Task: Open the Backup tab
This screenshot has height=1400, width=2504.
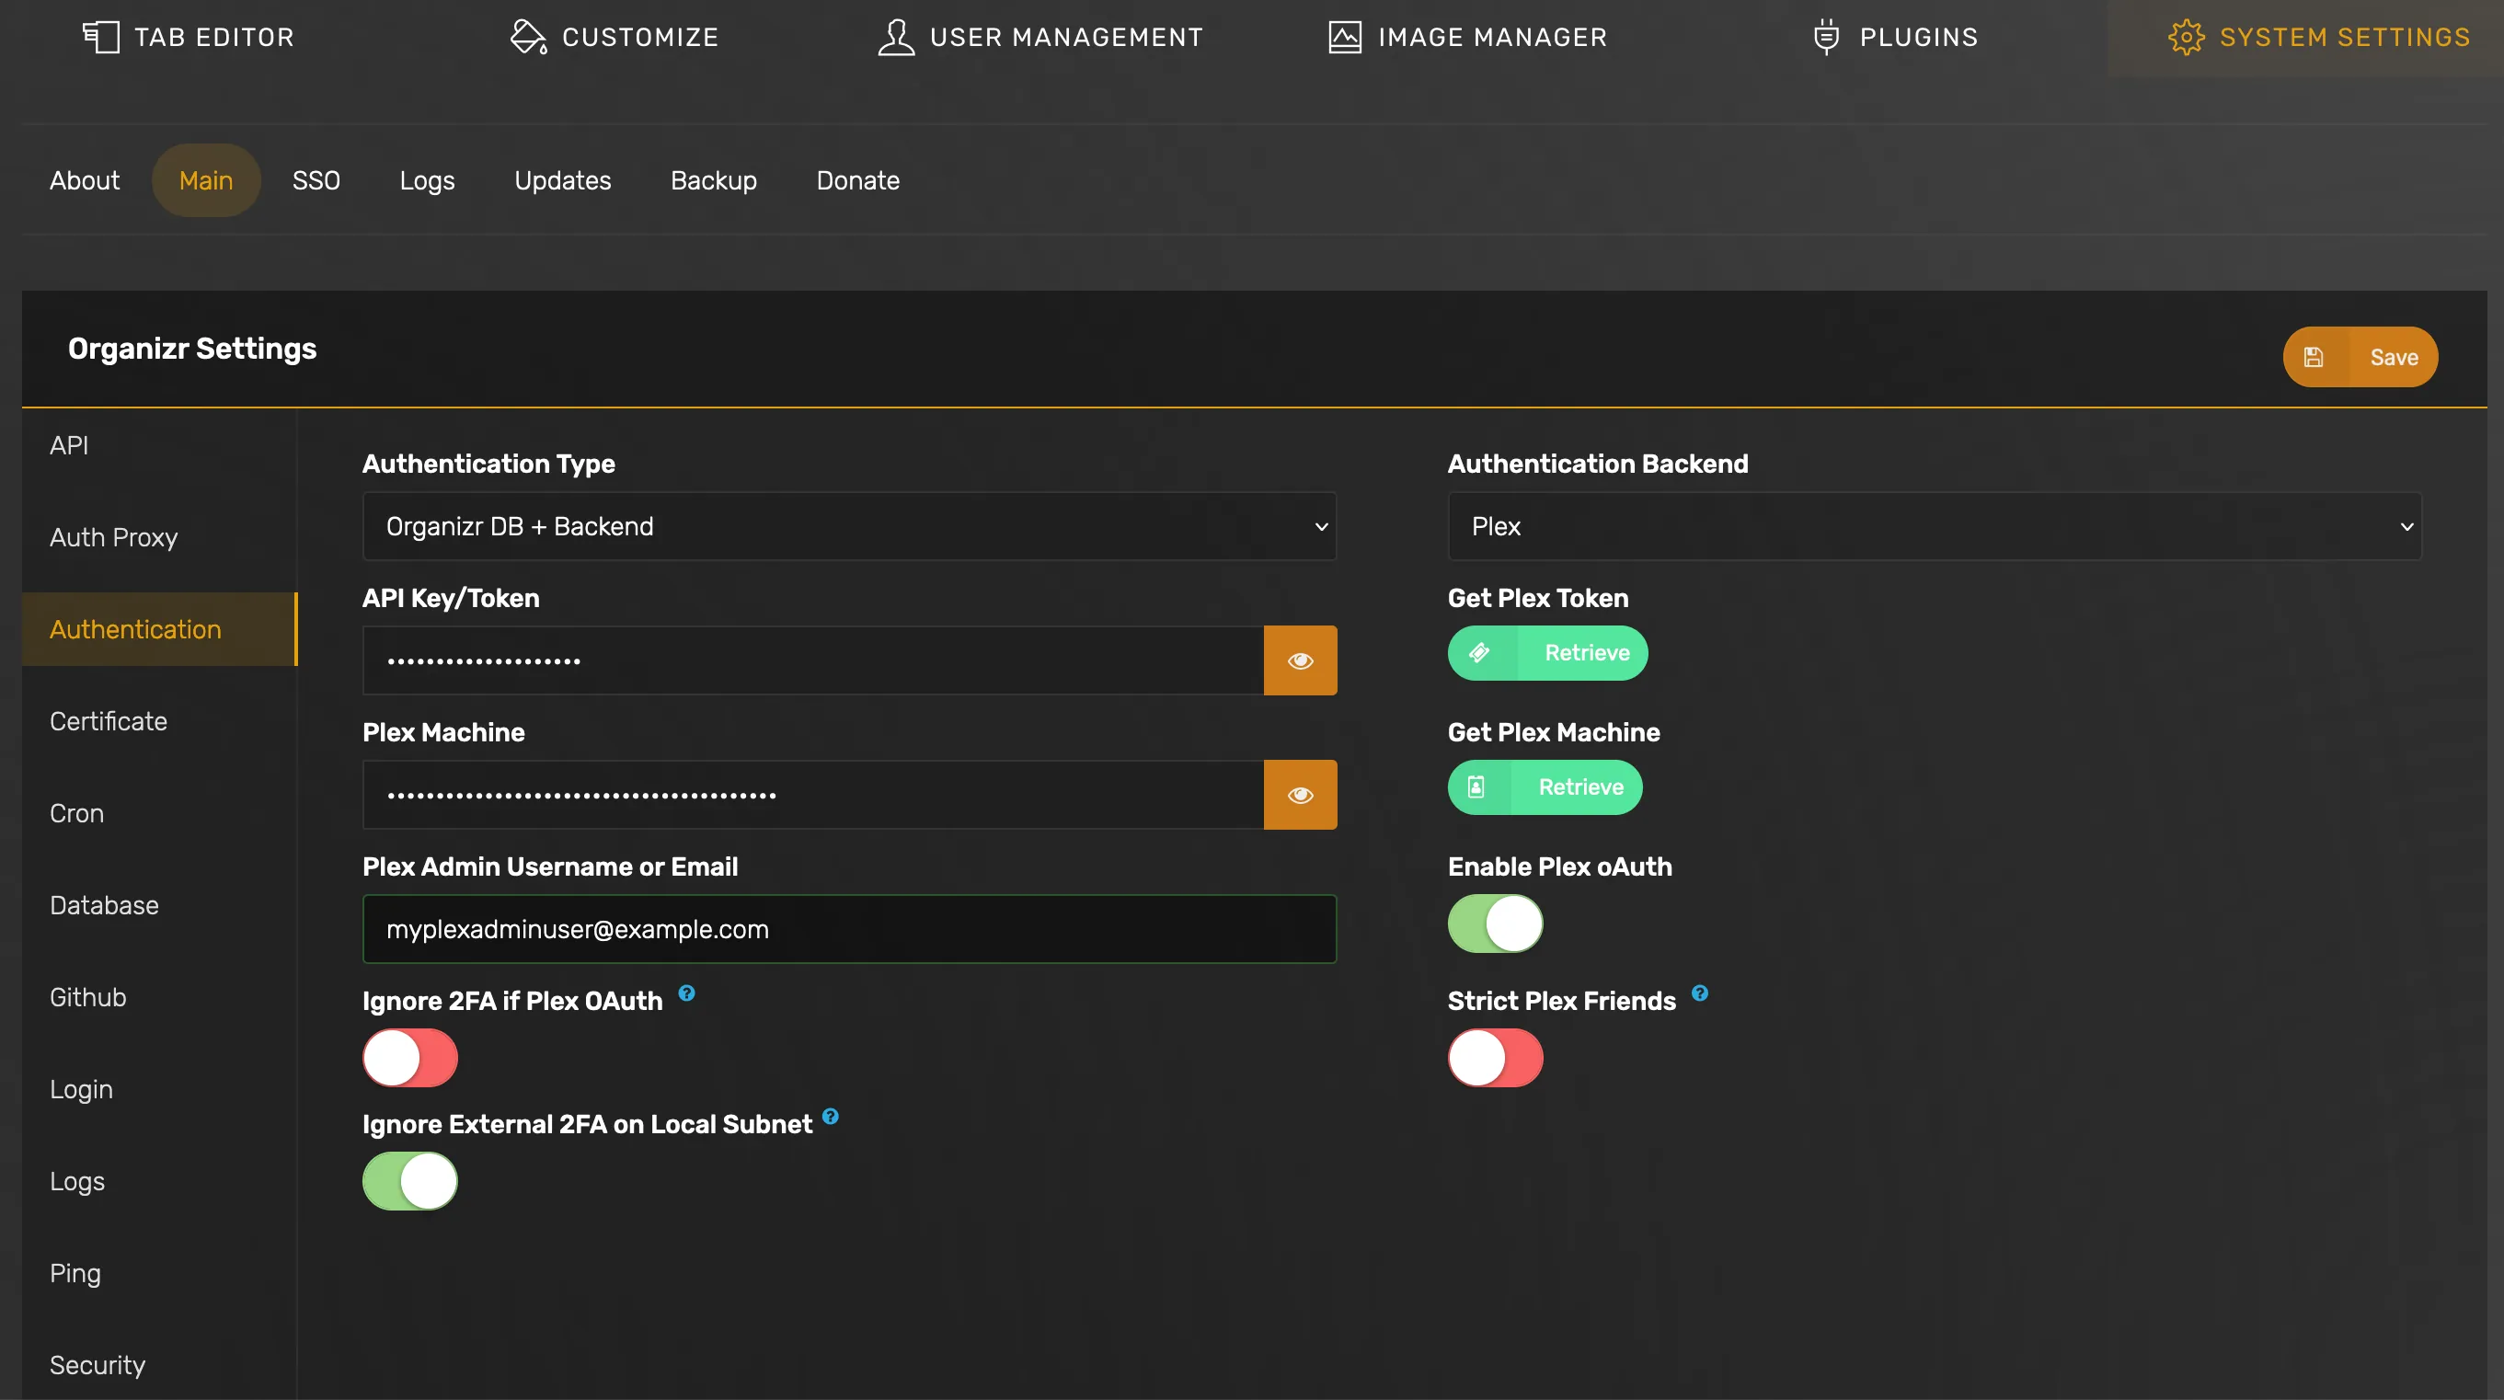Action: coord(713,180)
